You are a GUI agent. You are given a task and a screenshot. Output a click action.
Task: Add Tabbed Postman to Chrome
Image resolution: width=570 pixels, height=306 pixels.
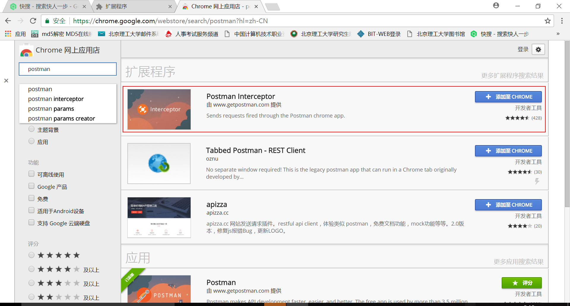508,151
